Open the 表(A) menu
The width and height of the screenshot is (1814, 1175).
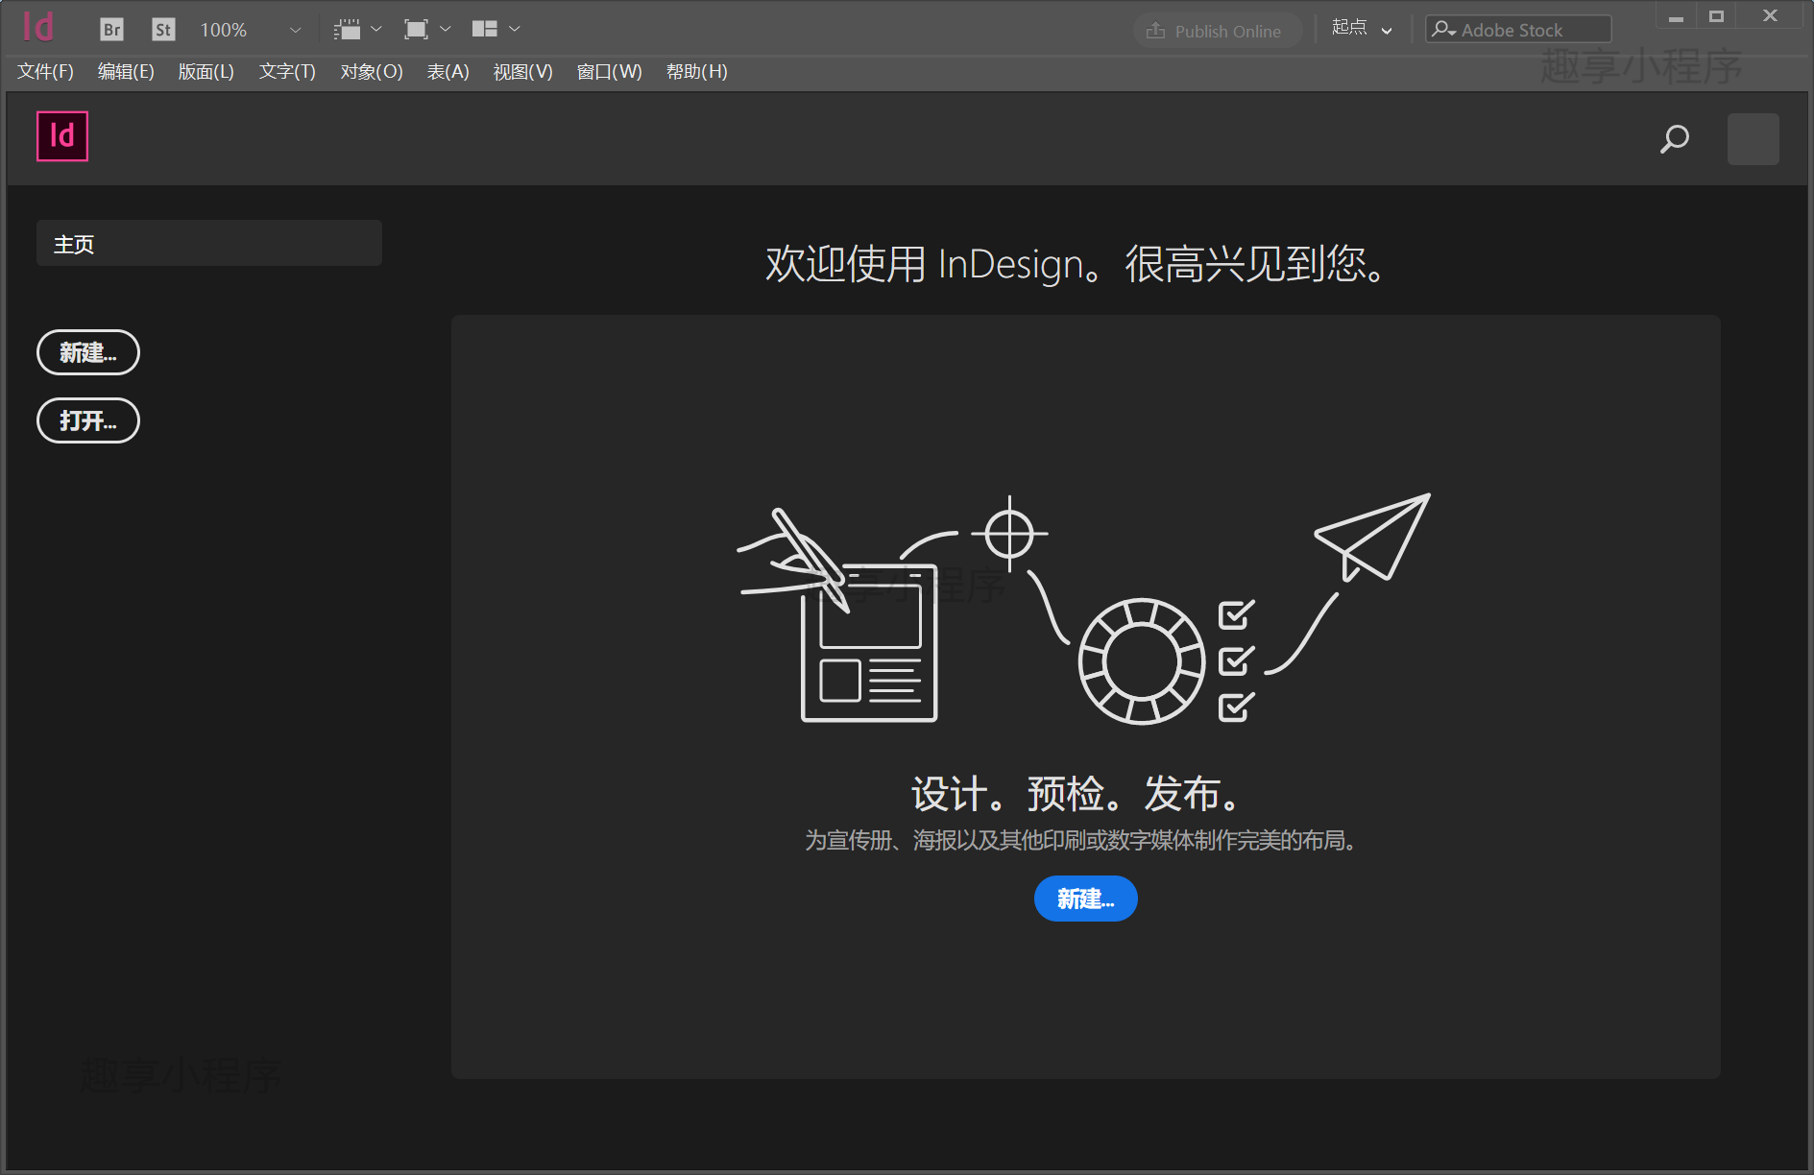[x=447, y=72]
